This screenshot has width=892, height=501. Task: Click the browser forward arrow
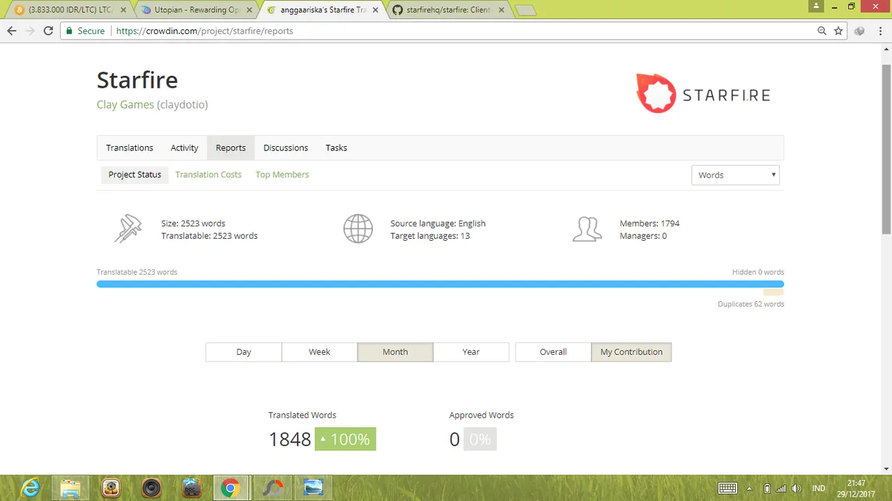pyautogui.click(x=30, y=31)
